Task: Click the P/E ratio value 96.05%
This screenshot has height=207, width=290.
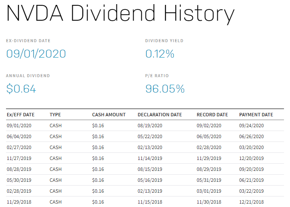Action: 165,88
